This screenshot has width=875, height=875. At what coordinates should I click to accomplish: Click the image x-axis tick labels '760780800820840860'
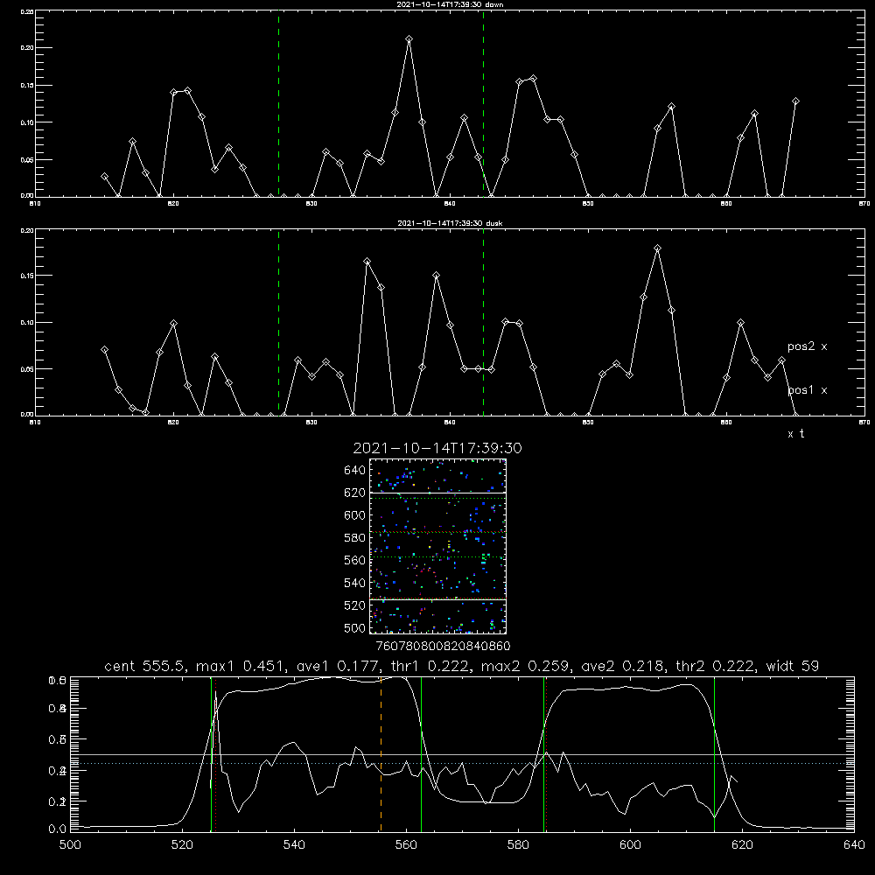(443, 647)
